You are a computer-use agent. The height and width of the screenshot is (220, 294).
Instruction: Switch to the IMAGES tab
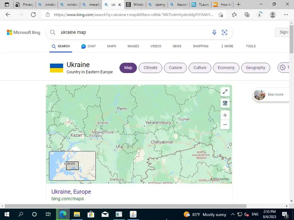[133, 46]
